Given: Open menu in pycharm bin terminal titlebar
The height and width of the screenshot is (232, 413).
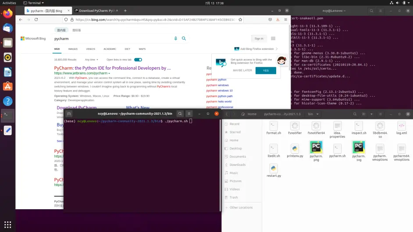Looking at the screenshot, I should (189, 114).
